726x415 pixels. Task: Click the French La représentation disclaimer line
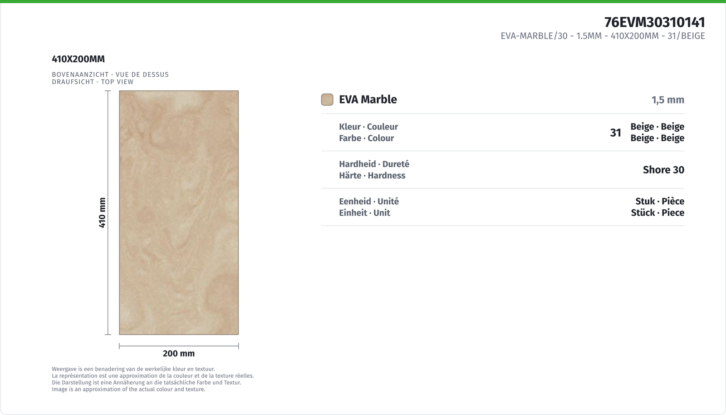[x=153, y=376]
